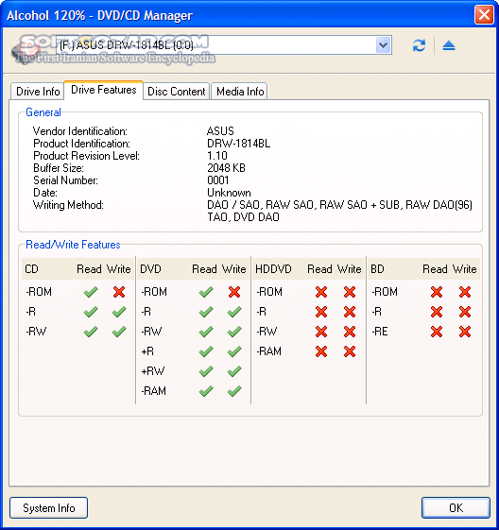Screen dimensions: 499x530
Task: Click the DVD+R write green checkmark
Action: pyautogui.click(x=234, y=351)
